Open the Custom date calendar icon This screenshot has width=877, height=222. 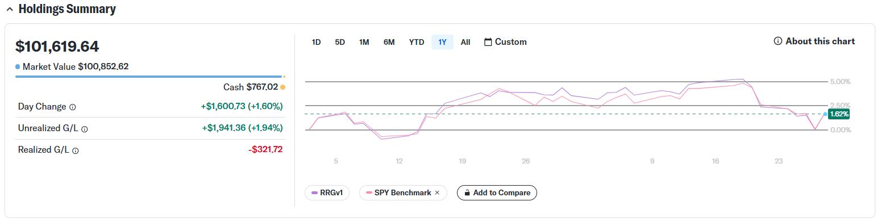488,42
